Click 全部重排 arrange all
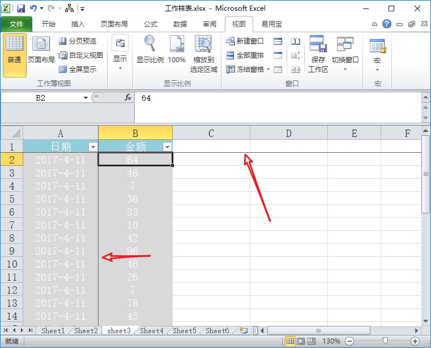431x348 pixels. (245, 55)
